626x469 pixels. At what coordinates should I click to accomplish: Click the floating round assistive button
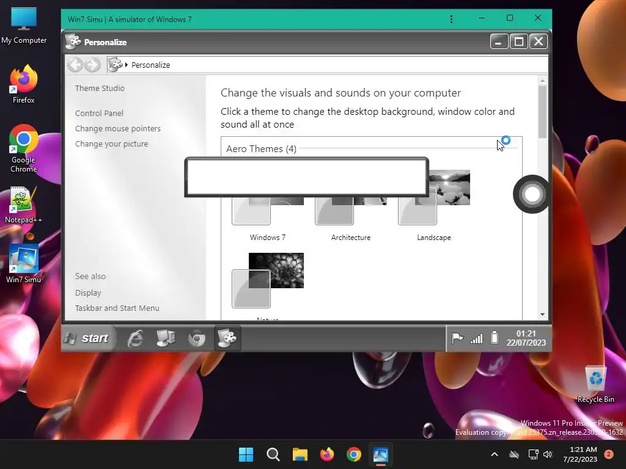(x=532, y=194)
